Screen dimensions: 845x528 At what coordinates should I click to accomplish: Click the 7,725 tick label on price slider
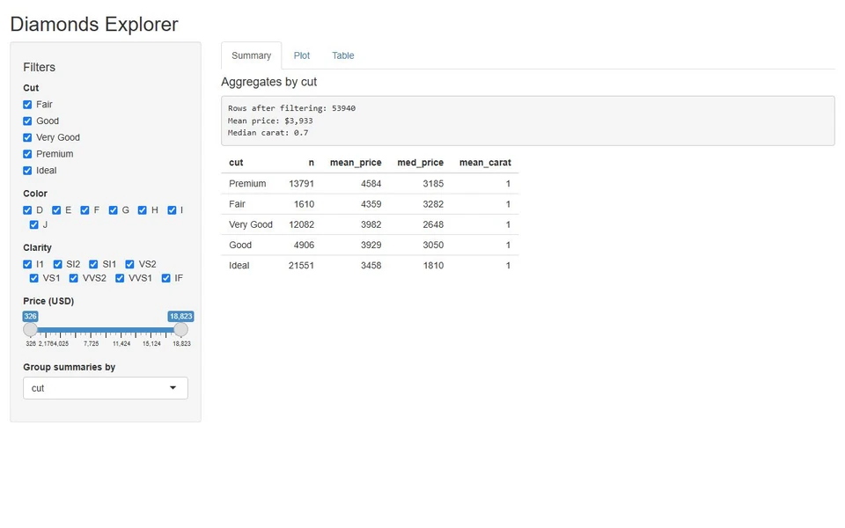tap(91, 344)
